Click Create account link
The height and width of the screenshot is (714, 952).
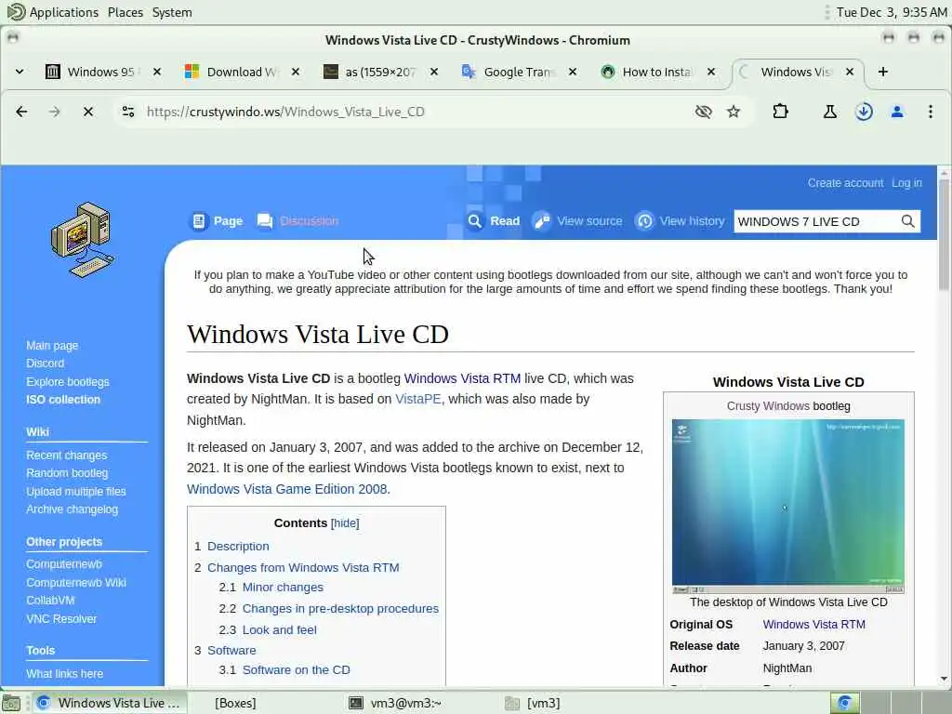pyautogui.click(x=845, y=183)
